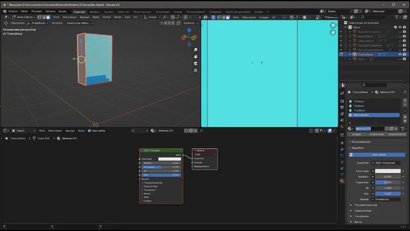The width and height of the screenshot is (410, 231).
Task: Click the Asignar button
Action: (x=357, y=134)
